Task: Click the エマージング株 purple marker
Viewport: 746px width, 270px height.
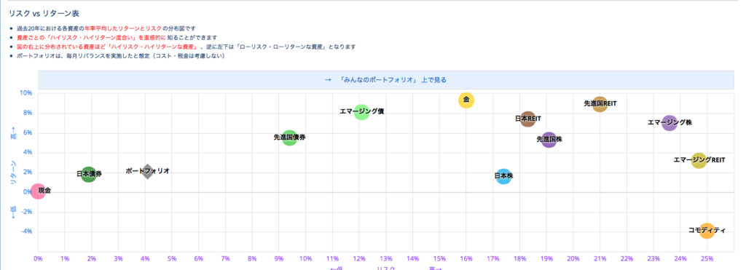Action: click(670, 123)
